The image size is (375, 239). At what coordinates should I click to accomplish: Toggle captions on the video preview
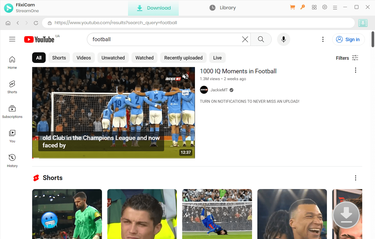(185, 93)
